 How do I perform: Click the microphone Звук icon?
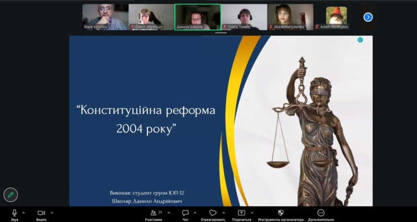pyautogui.click(x=14, y=213)
